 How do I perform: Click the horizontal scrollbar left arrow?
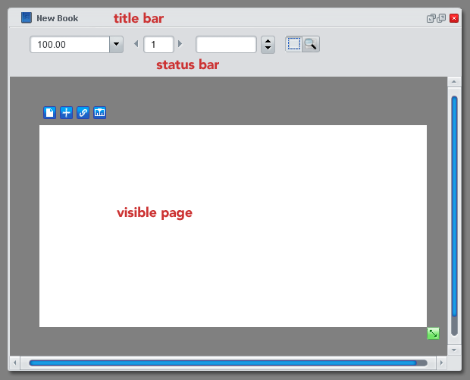(x=14, y=363)
